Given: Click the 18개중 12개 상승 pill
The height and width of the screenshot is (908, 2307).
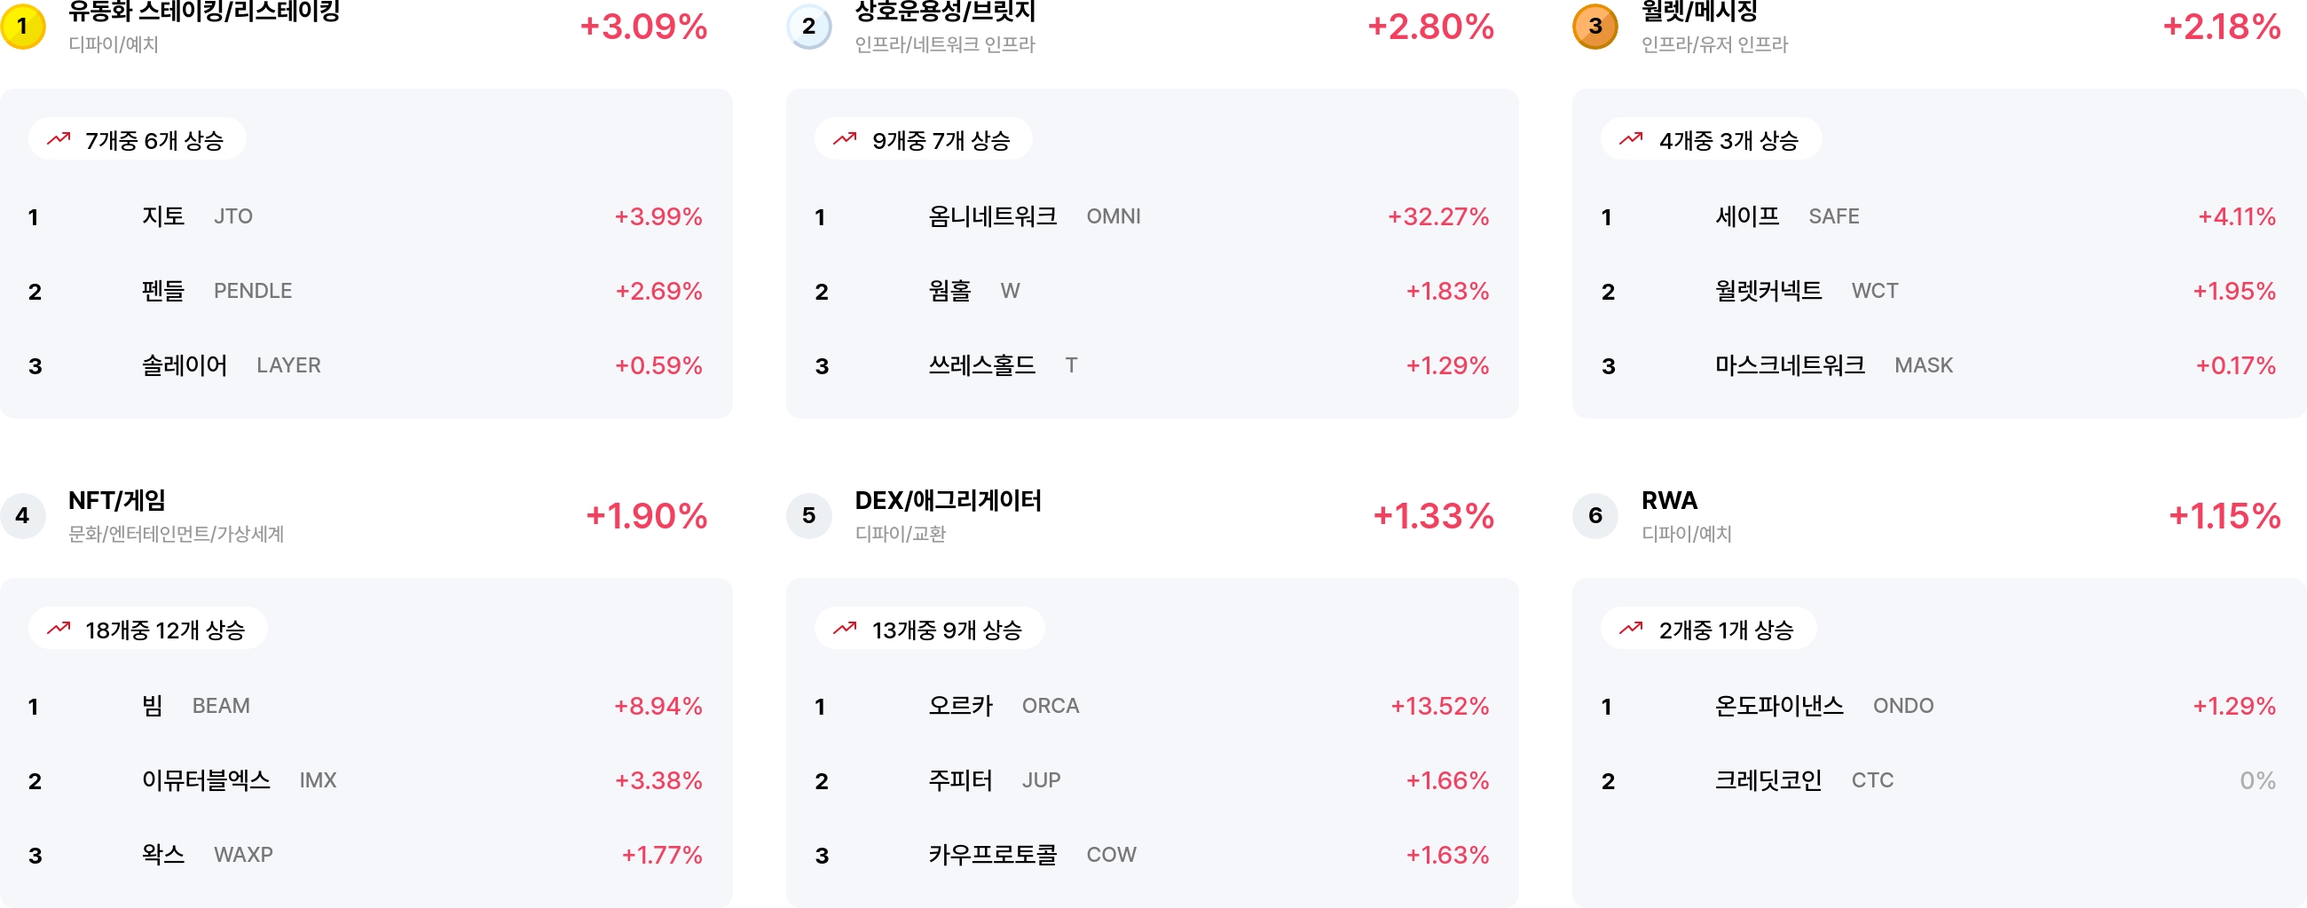Looking at the screenshot, I should point(148,630).
